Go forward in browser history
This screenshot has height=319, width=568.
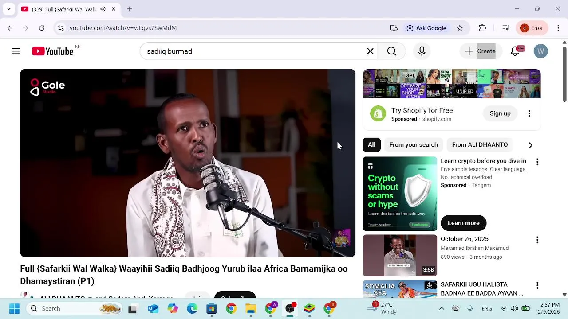pyautogui.click(x=26, y=28)
